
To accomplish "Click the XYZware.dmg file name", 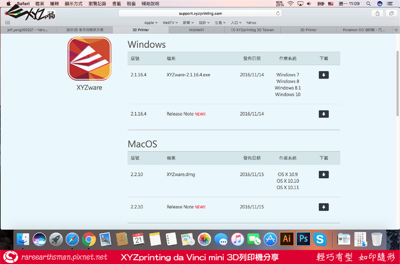I will 181,175.
